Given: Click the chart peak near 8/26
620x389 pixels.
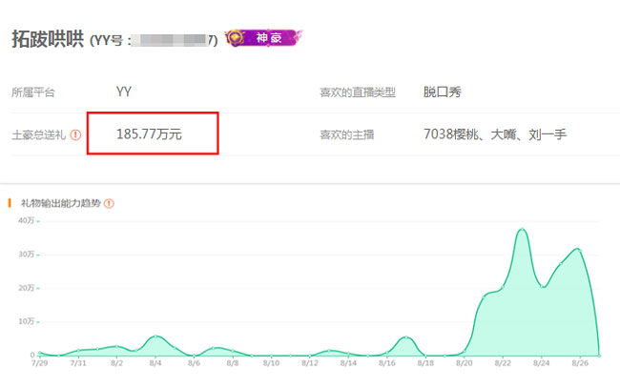Looking at the screenshot, I should [576, 249].
